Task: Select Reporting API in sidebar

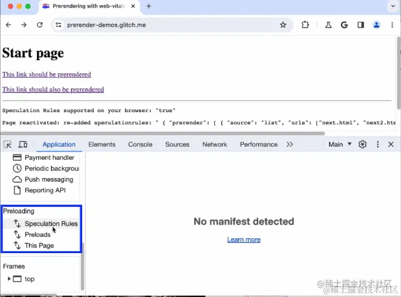Action: [39, 190]
